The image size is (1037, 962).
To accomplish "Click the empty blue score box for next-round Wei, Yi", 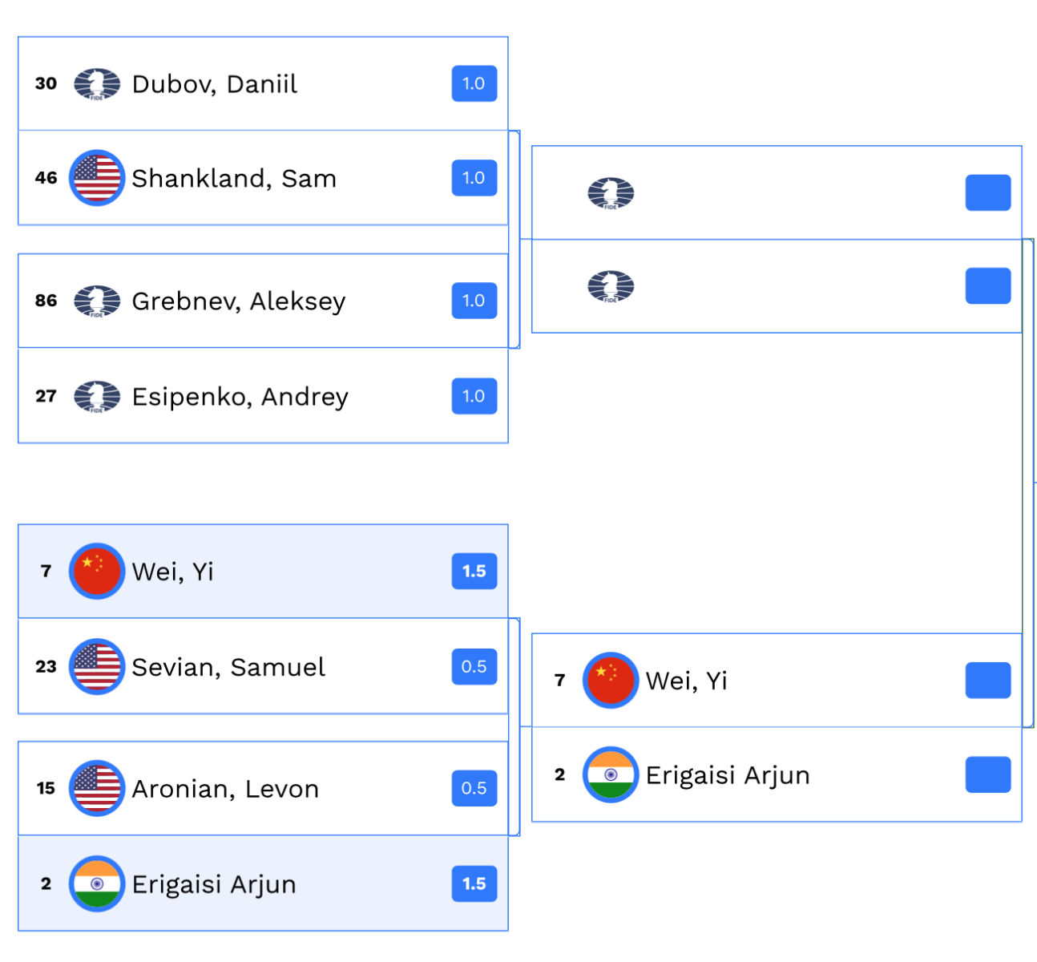I will coord(987,681).
